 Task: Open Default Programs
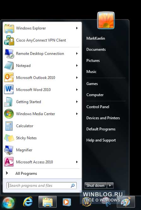click(x=101, y=129)
